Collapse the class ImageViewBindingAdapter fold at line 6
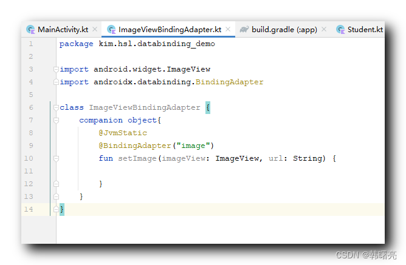Viewport: 406px width, 265px height. (x=56, y=107)
